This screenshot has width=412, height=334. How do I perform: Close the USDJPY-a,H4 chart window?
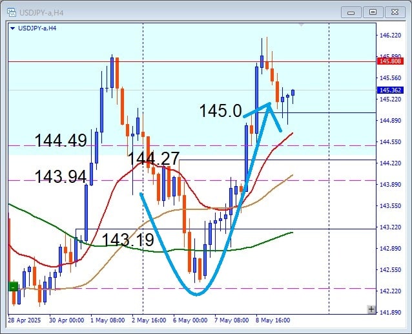click(x=395, y=12)
